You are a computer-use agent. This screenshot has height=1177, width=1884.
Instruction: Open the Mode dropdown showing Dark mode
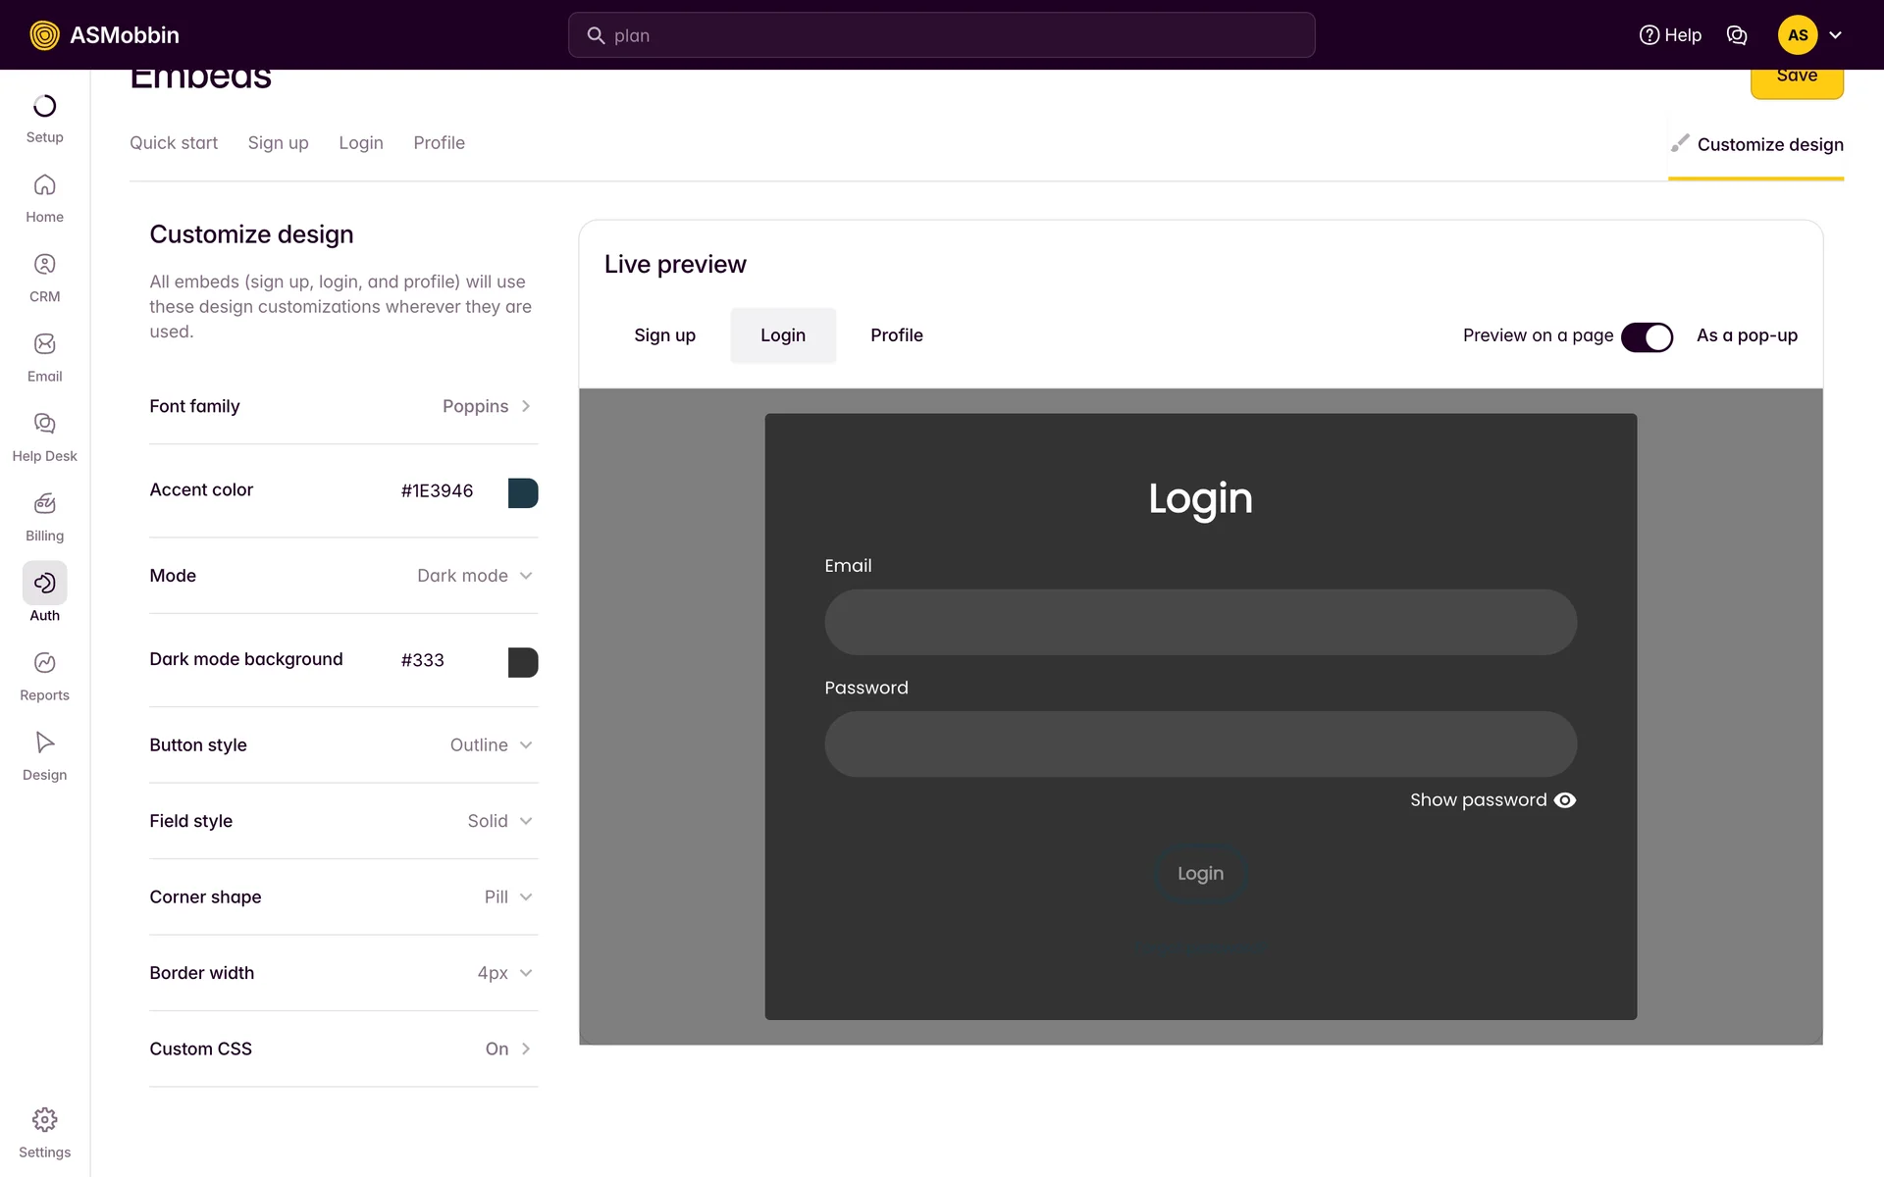475,576
